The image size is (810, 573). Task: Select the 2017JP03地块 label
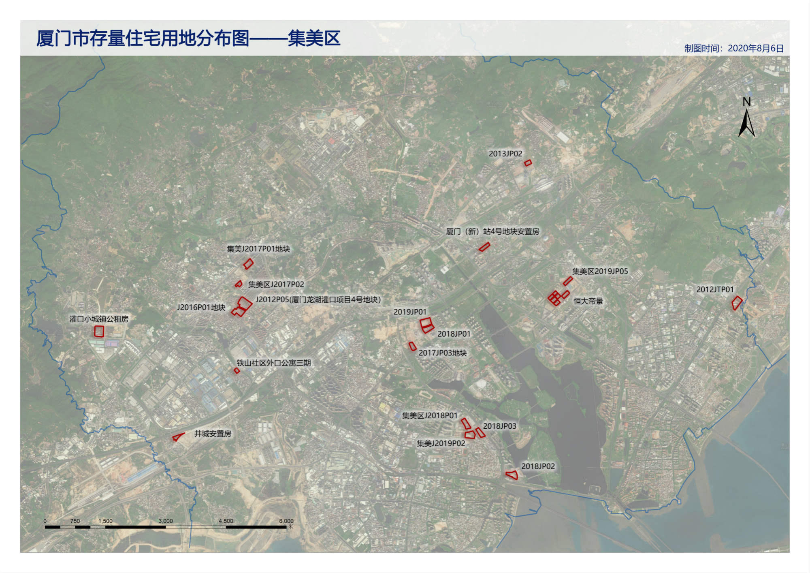(x=443, y=353)
